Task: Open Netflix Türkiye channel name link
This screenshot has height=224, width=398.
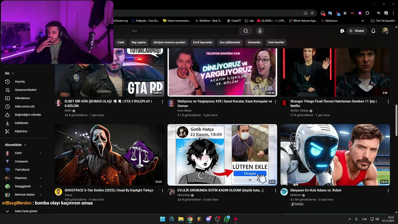Action: pyautogui.click(x=299, y=111)
